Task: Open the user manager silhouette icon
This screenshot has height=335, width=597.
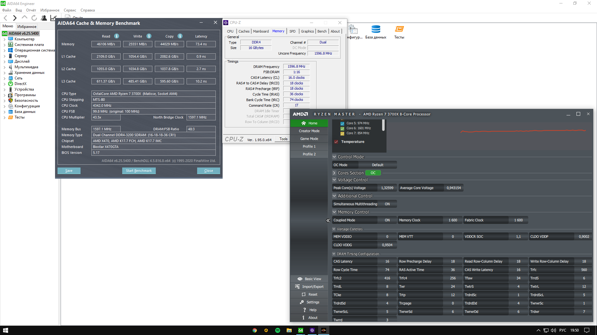Action: (x=44, y=18)
